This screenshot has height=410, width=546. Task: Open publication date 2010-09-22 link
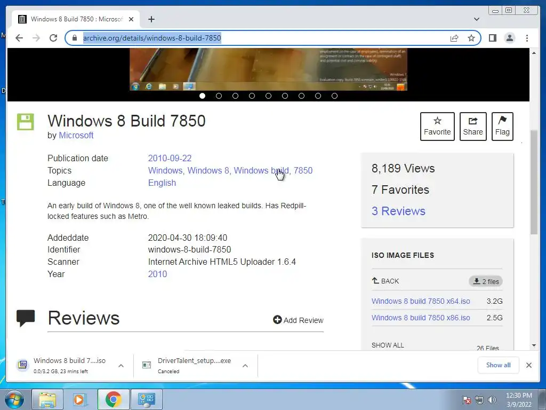click(x=170, y=158)
